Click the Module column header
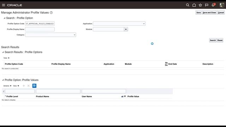 [x=128, y=64]
